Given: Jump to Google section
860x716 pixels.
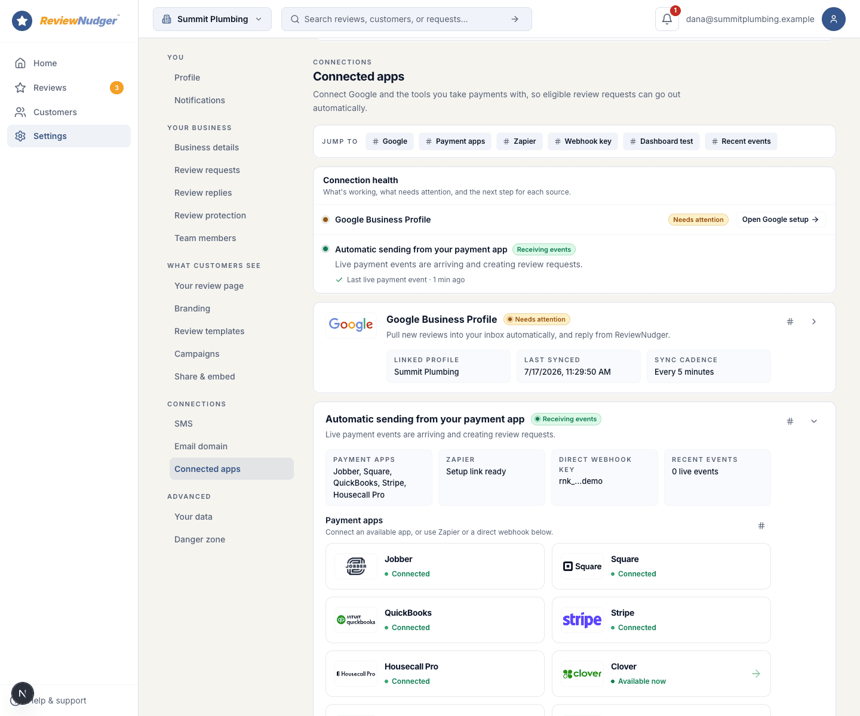Looking at the screenshot, I should coord(390,141).
